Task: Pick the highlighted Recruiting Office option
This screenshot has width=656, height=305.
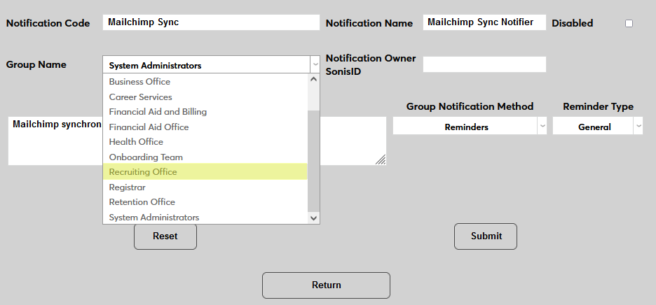Action: [205, 171]
